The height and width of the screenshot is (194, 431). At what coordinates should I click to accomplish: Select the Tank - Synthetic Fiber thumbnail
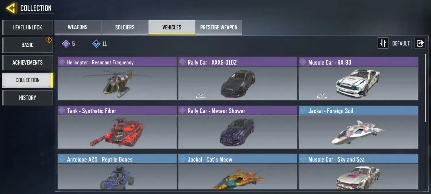click(x=117, y=132)
